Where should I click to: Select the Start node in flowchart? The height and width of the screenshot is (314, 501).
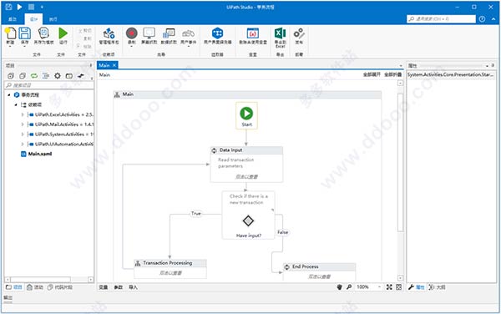pyautogui.click(x=246, y=115)
